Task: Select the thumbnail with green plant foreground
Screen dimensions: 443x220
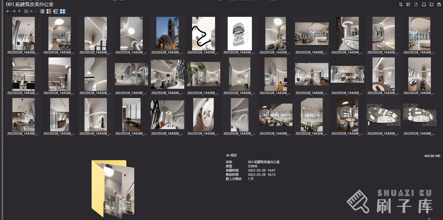Action: 203,74
